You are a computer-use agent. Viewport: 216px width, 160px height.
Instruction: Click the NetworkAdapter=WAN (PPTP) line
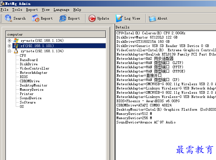(x=150, y=67)
